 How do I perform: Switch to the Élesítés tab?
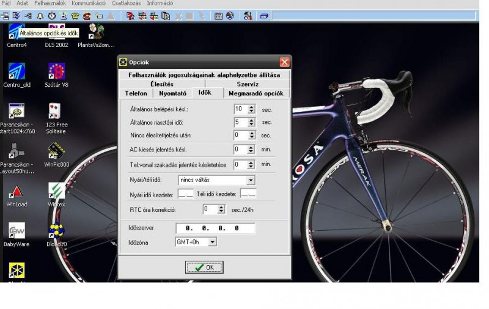tap(162, 84)
